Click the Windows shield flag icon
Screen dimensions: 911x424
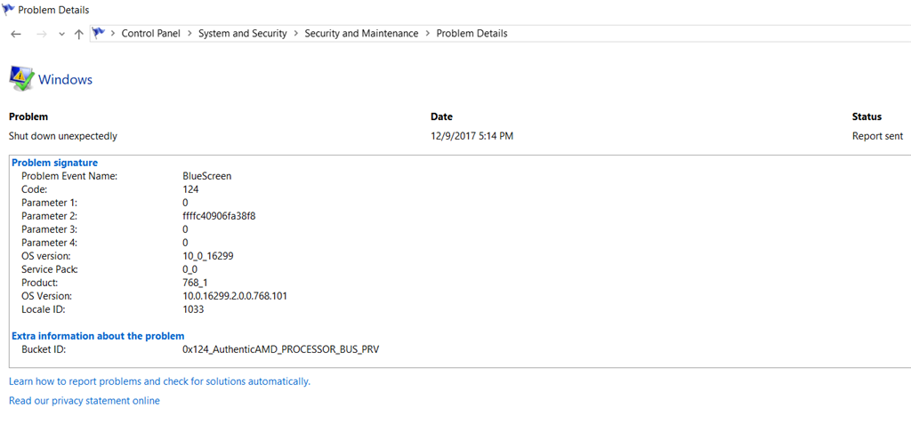21,79
